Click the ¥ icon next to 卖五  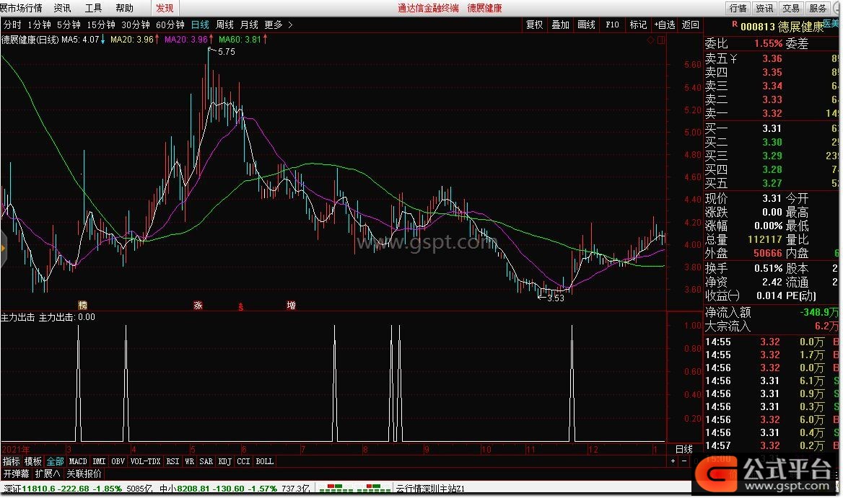click(x=733, y=58)
